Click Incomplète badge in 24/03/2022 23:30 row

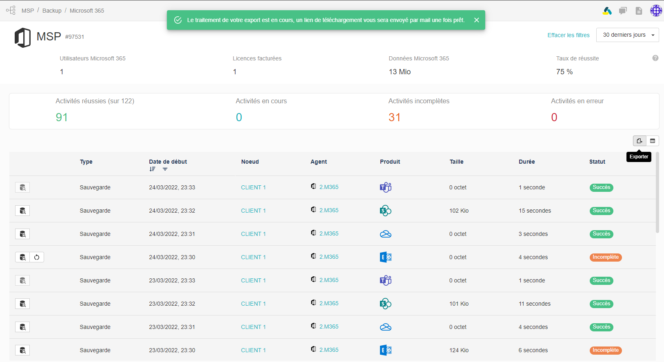point(606,257)
